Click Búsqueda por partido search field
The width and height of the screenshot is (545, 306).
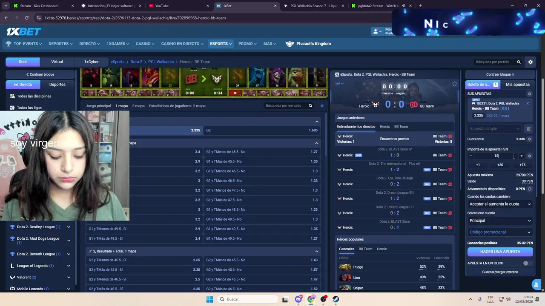(x=497, y=62)
